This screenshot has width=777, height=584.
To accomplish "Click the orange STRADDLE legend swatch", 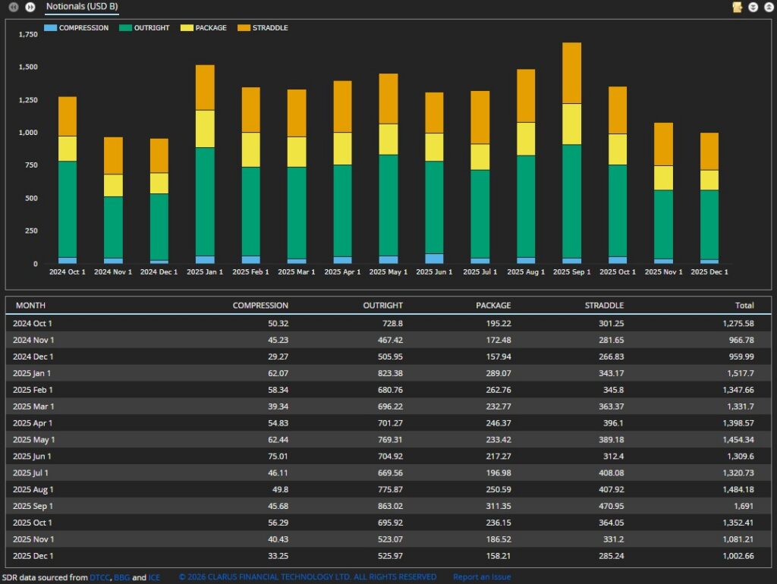I will 244,28.
